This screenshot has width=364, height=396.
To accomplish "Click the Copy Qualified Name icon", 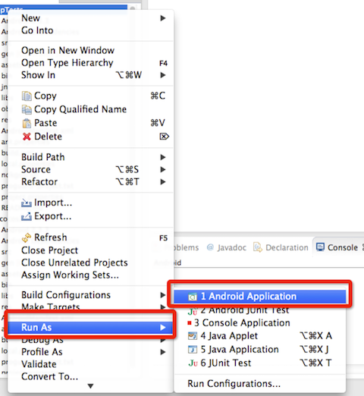I will (x=27, y=109).
